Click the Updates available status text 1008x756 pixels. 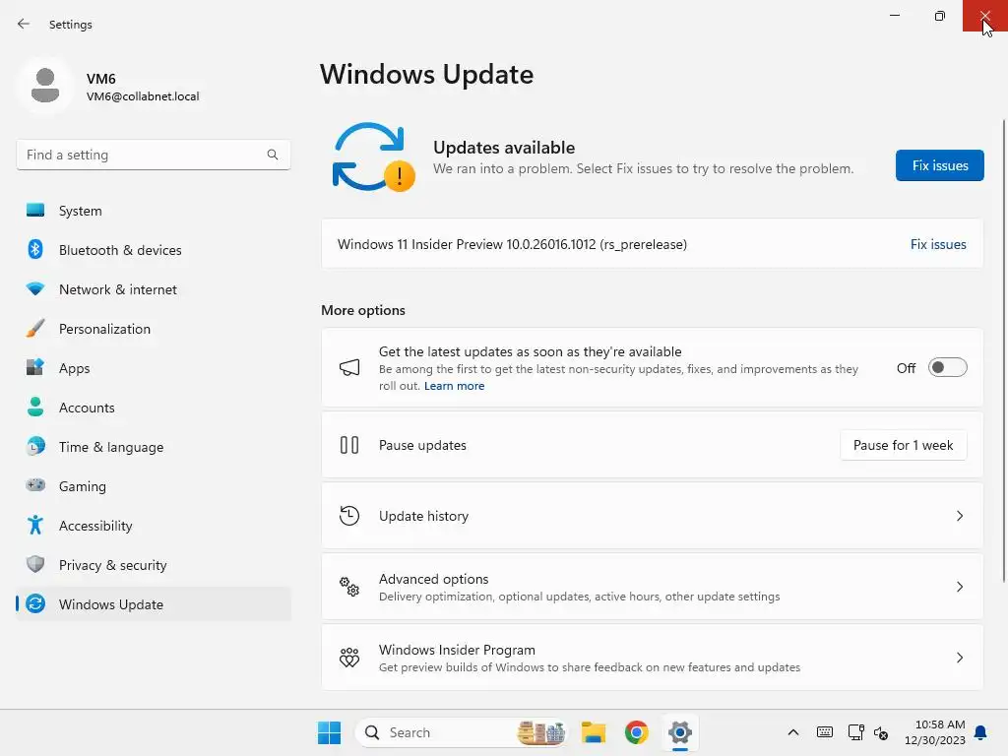pos(504,148)
